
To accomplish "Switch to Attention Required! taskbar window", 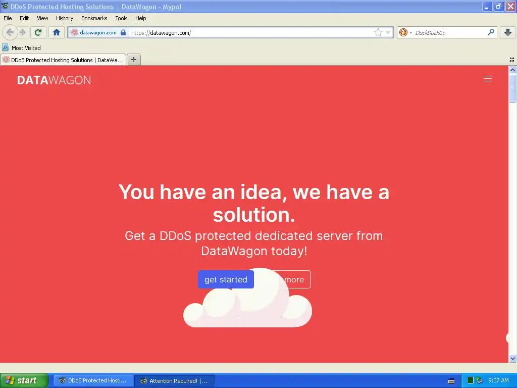I will click(175, 380).
